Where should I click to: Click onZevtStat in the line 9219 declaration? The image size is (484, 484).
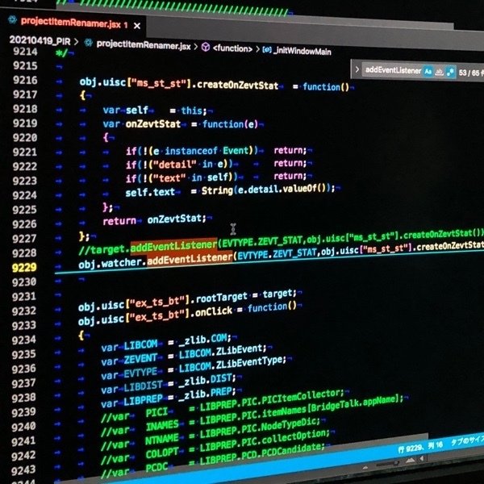(153, 124)
